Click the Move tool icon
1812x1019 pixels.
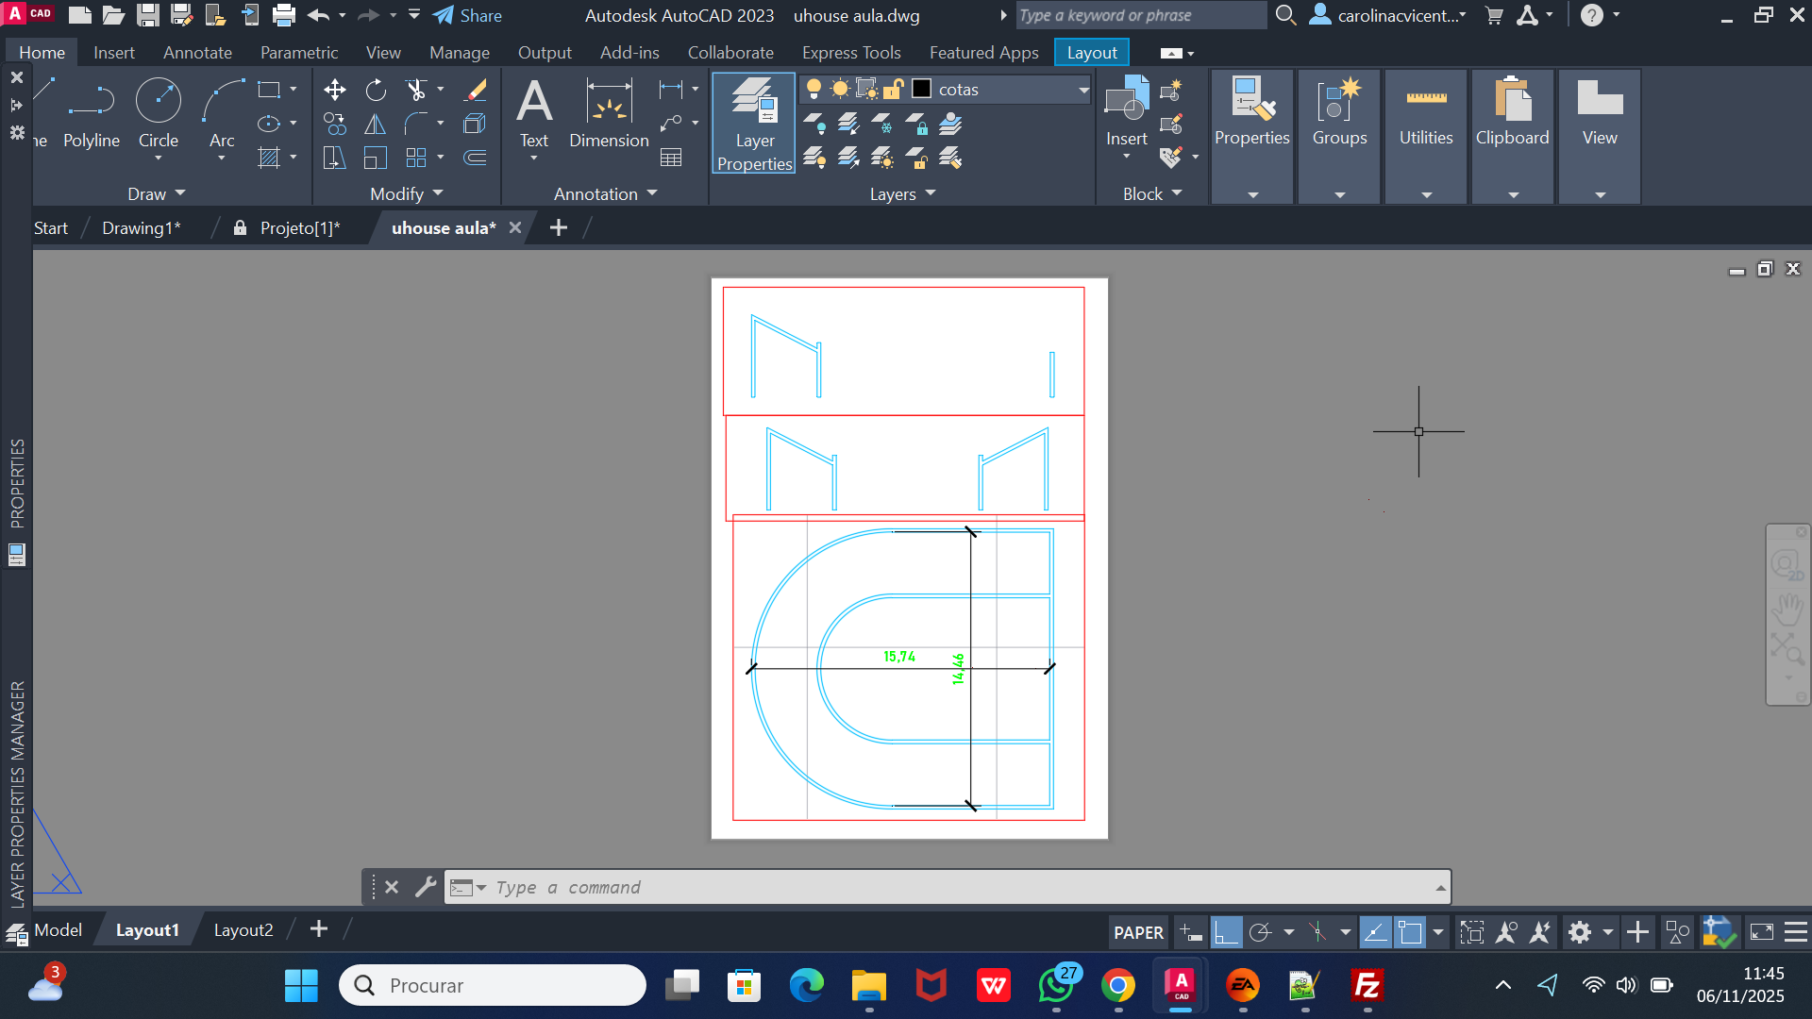coord(334,90)
